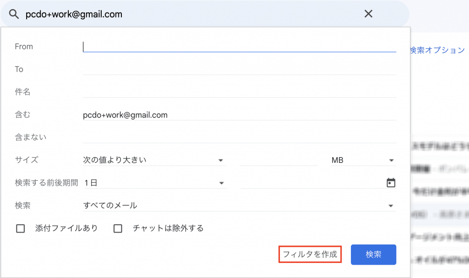Image resolution: width=469 pixels, height=278 pixels.
Task: Enable the 添付ファイルあり checkbox
Action: [20, 228]
